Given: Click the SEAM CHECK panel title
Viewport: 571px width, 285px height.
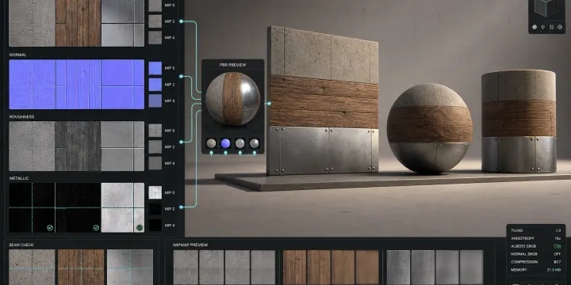Looking at the screenshot, I should [21, 245].
